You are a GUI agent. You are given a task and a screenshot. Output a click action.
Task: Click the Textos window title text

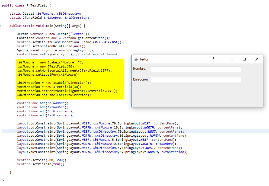(x=144, y=59)
